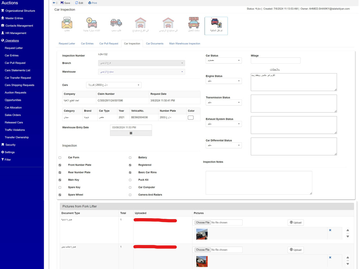Open the Car Differential Status dropdown

224,145
